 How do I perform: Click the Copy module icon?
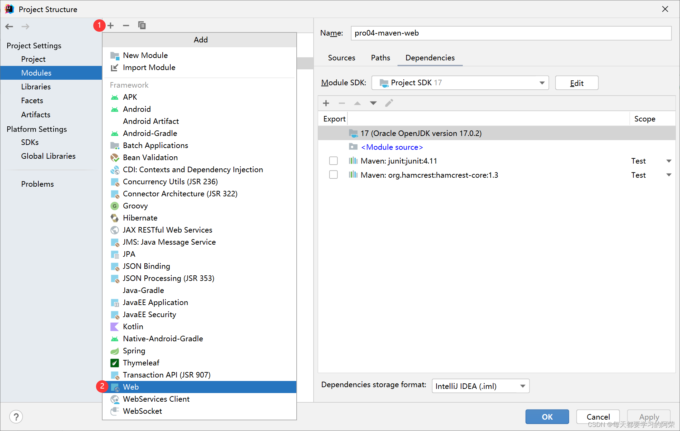[142, 26]
